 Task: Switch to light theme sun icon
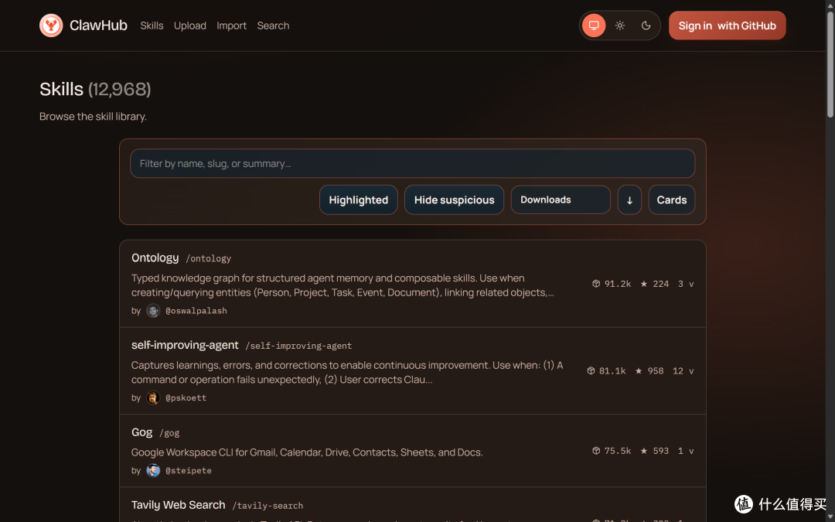[620, 26]
